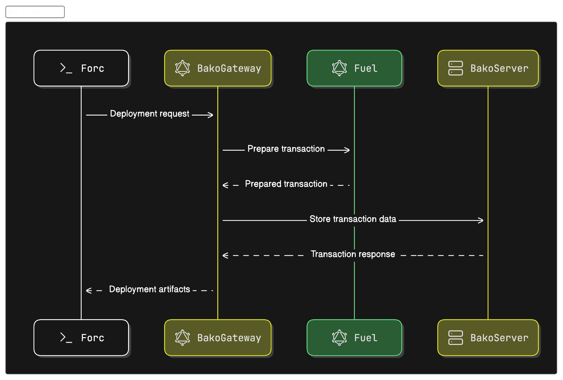
Task: Select the 'BakoGateway' label in the bottom participant box
Action: pyautogui.click(x=229, y=338)
